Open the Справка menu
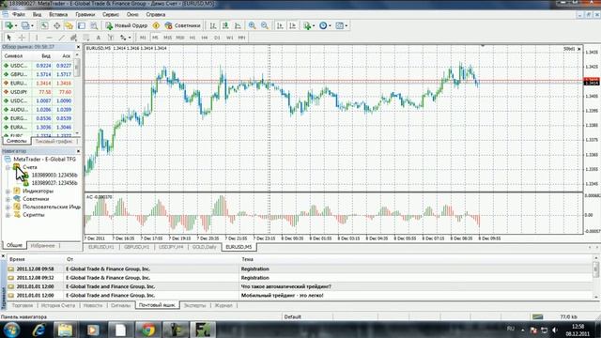The image size is (601, 338). (156, 15)
